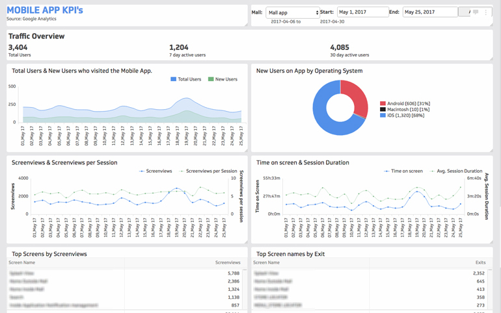This screenshot has height=313, width=501.
Task: Click the MOBILE APP KPI's title
Action: pos(45,10)
